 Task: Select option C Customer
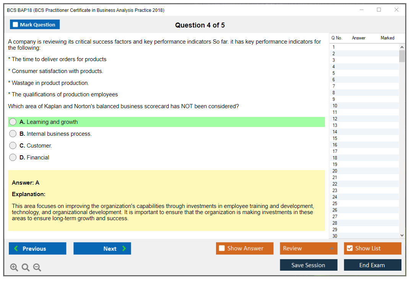click(x=13, y=146)
